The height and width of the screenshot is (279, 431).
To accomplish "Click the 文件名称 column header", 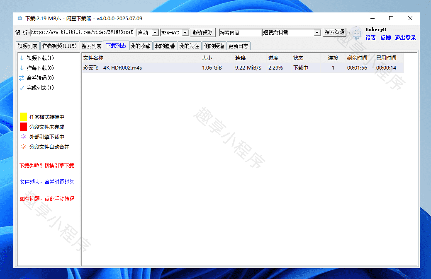I will coord(93,58).
